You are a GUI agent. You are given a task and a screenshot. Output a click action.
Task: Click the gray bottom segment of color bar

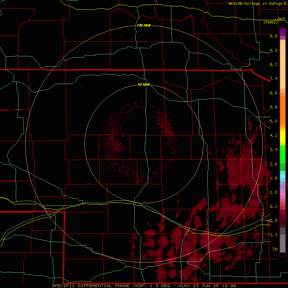click(x=283, y=245)
